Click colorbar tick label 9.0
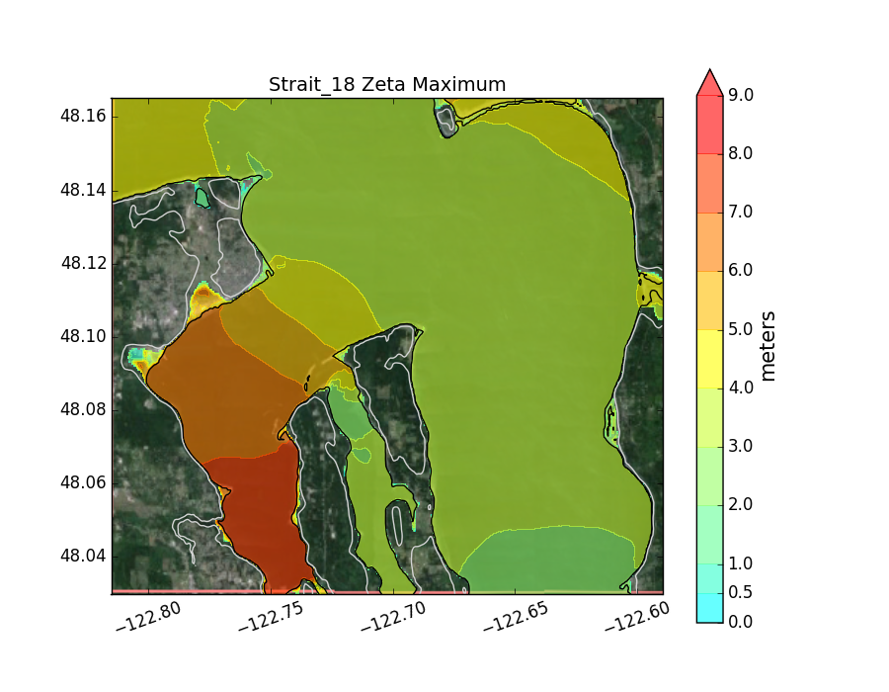 pyautogui.click(x=741, y=95)
